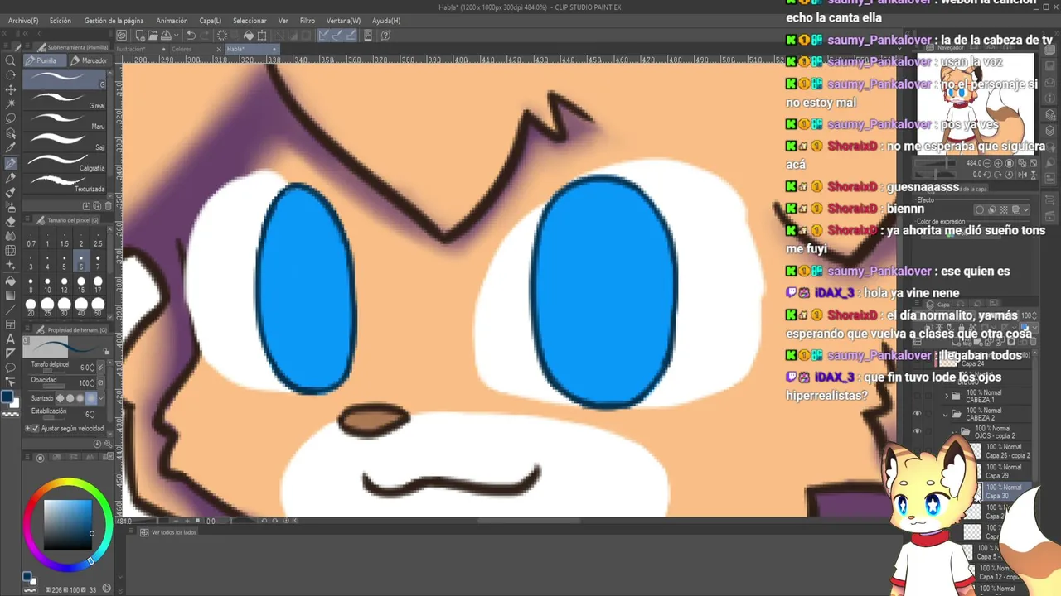Select the Balloon tool
This screenshot has width=1061, height=596.
click(11, 368)
